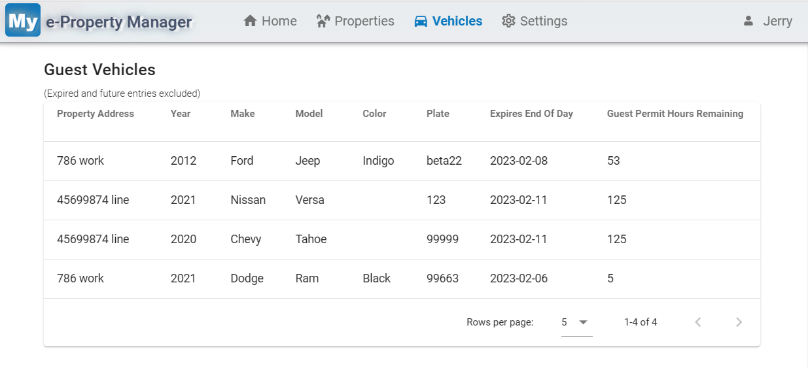The image size is (808, 368).
Task: Open the Vehicles menu item
Action: pyautogui.click(x=448, y=21)
